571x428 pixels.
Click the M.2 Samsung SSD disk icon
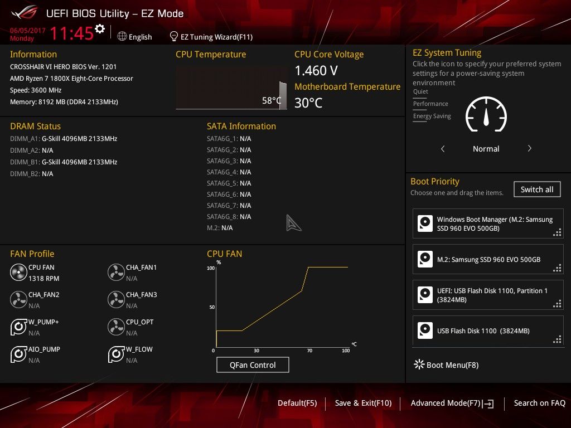click(x=425, y=259)
